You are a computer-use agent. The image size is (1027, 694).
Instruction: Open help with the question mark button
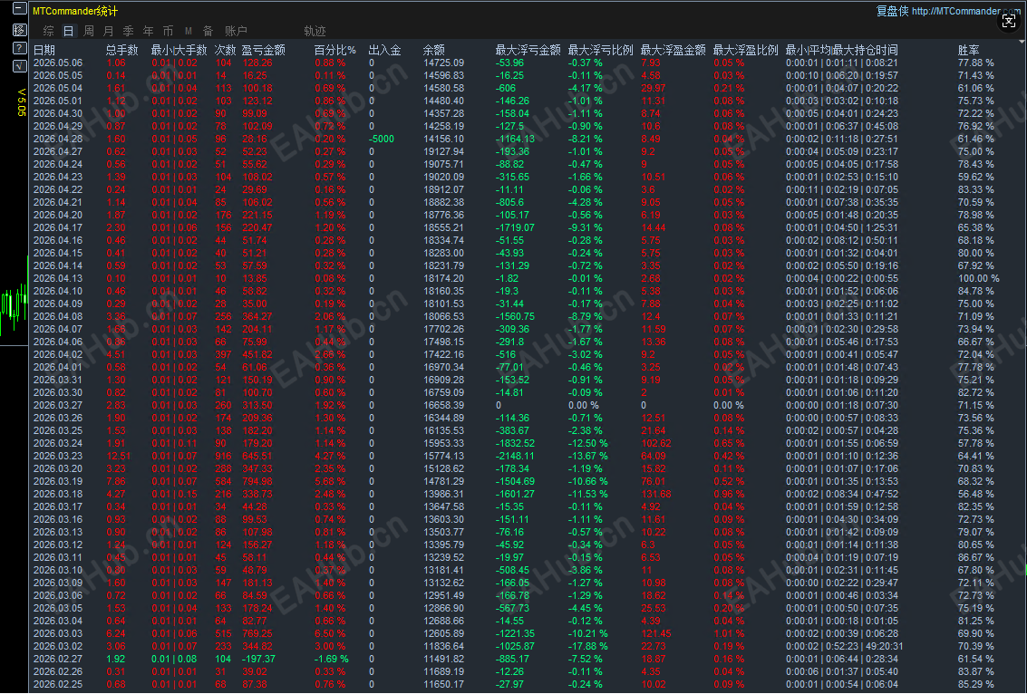(20, 48)
